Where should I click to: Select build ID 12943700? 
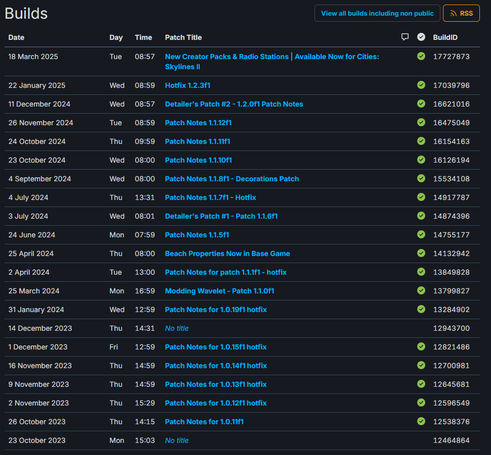tap(451, 328)
